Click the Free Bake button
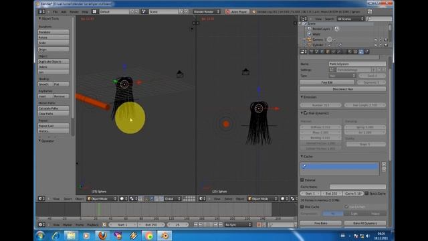 coord(321,223)
